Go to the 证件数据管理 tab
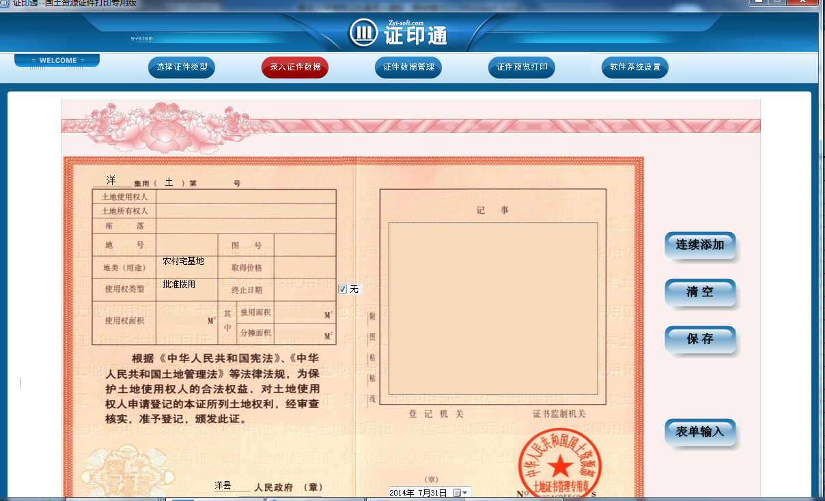 click(x=408, y=68)
